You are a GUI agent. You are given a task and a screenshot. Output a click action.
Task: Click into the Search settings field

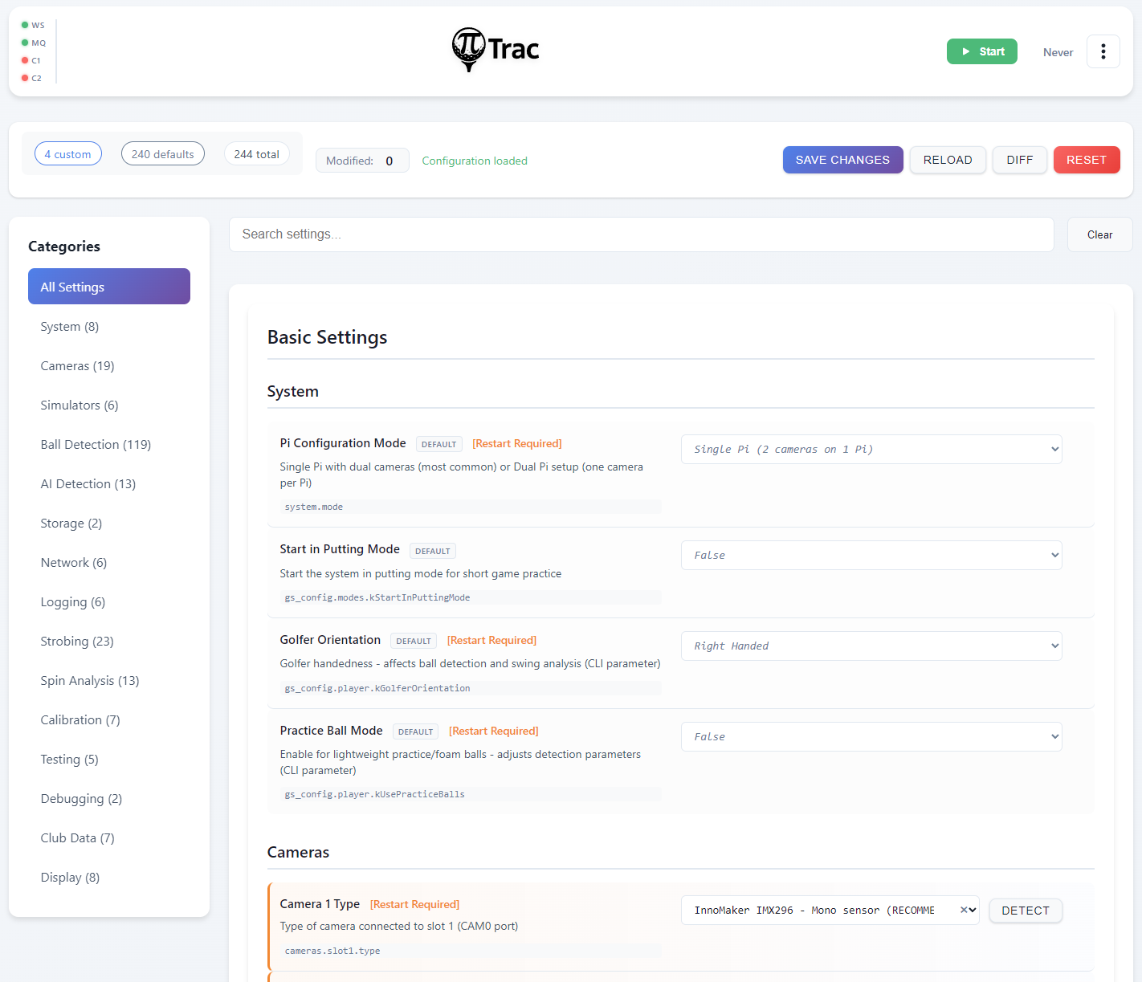[x=641, y=234]
